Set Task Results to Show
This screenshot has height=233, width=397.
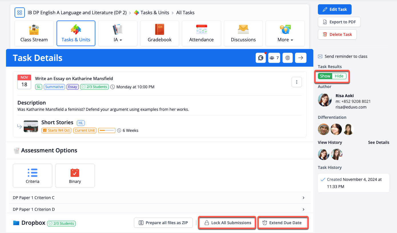point(325,76)
